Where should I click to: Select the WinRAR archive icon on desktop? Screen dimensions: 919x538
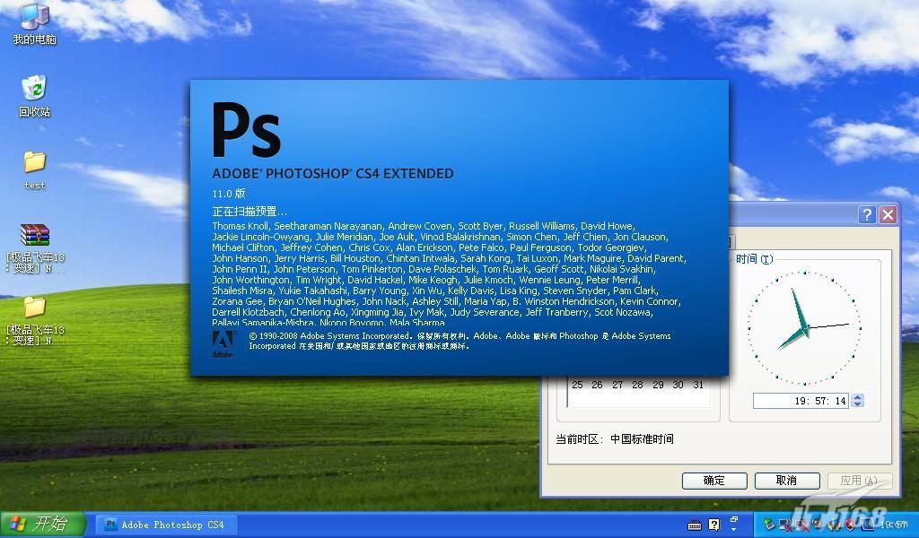pyautogui.click(x=35, y=248)
